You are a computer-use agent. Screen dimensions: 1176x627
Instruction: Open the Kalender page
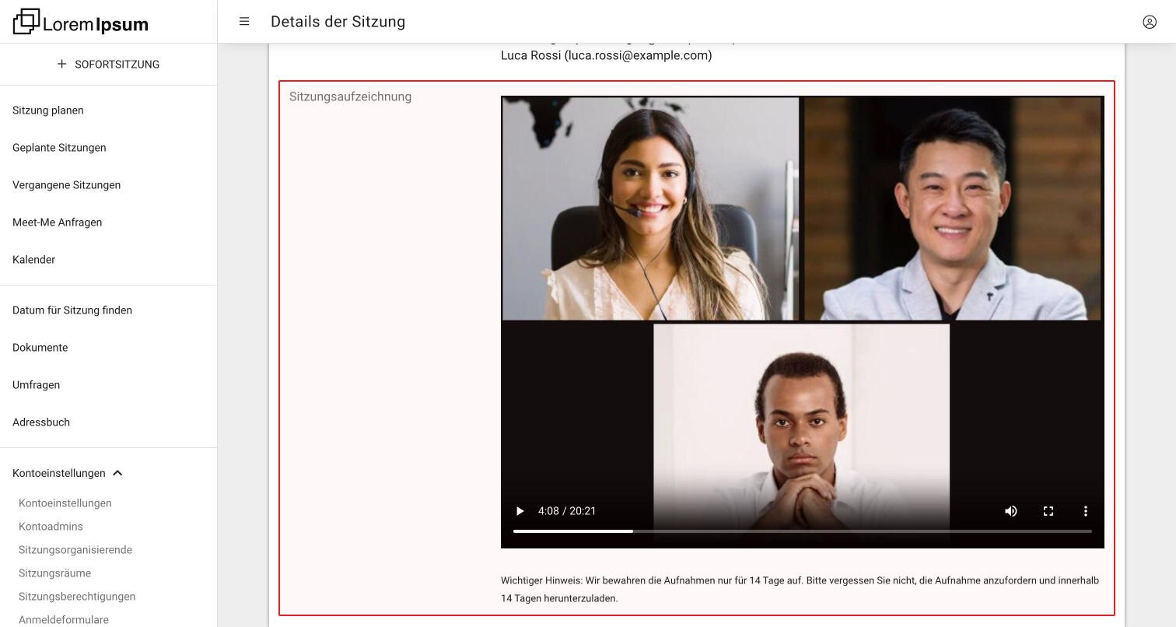click(33, 260)
